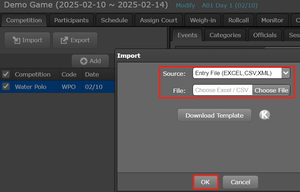The width and height of the screenshot is (300, 192).
Task: Open the A01 Day 1 (02/10) selector
Action: 230,6
